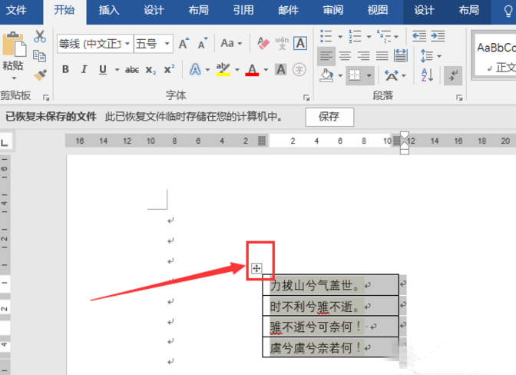Decrease font size with shrink font icon

pos(203,44)
